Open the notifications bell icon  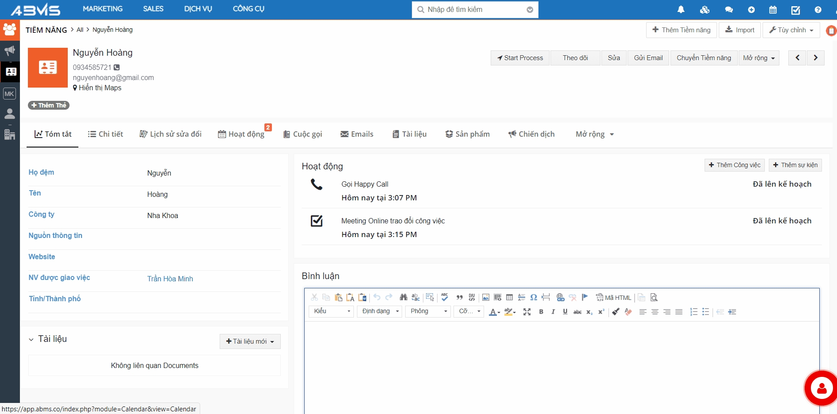click(x=681, y=10)
